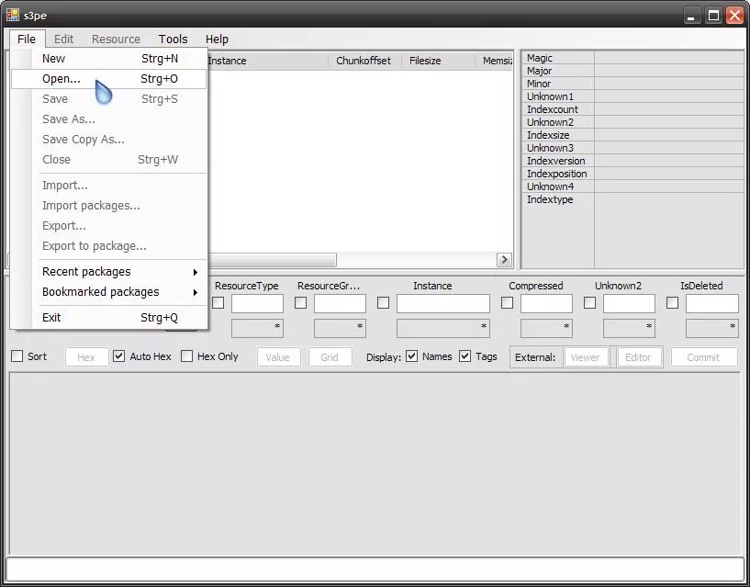Tick the IsDeleted filter checkbox
The width and height of the screenshot is (750, 587).
pyautogui.click(x=673, y=302)
